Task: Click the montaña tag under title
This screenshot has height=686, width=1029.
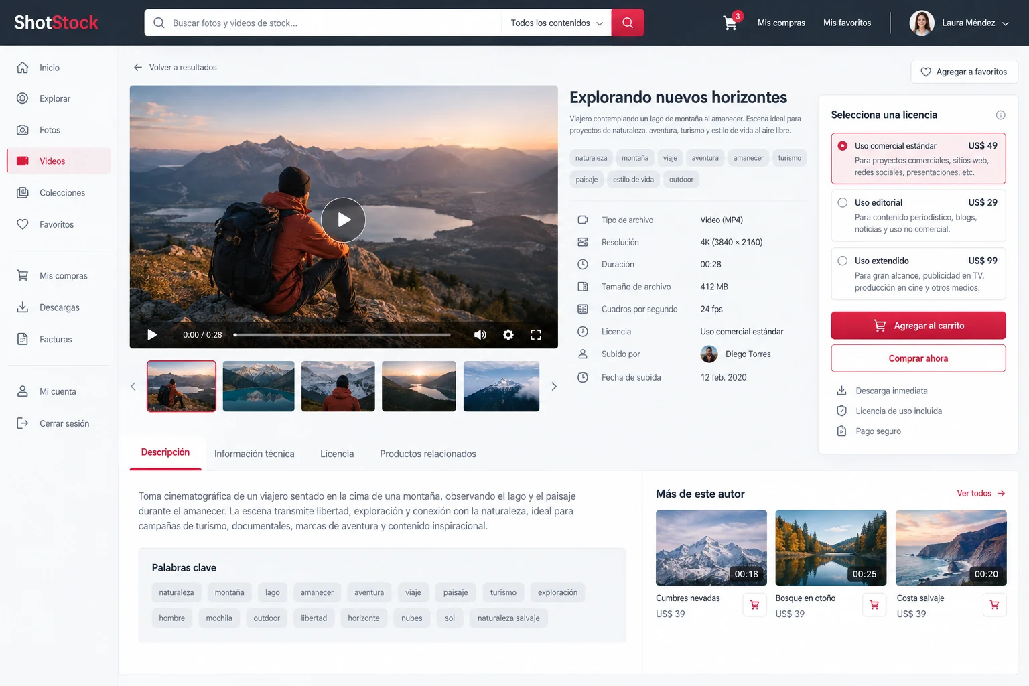Action: (635, 158)
